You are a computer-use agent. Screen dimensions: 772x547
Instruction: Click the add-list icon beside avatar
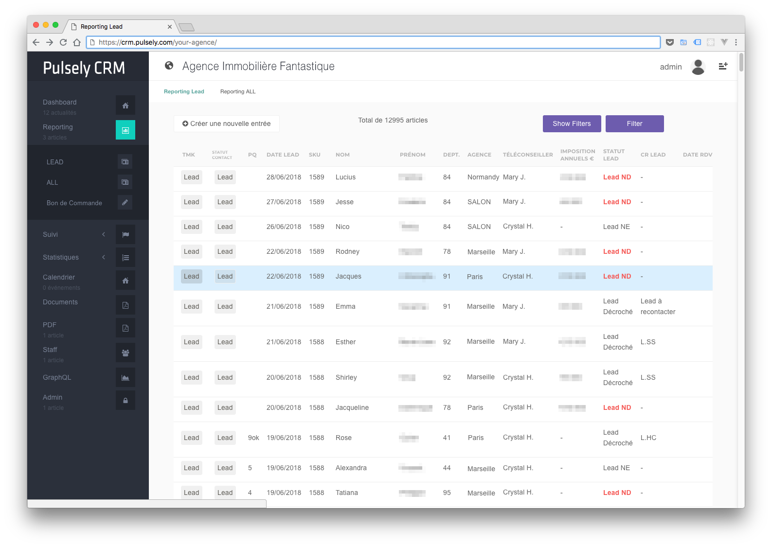723,67
